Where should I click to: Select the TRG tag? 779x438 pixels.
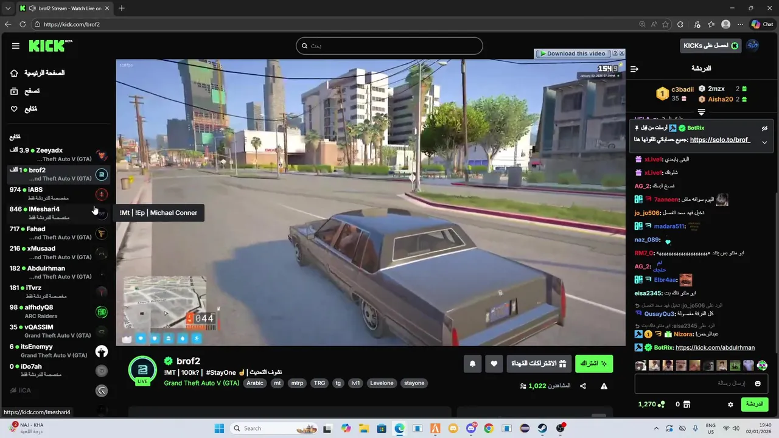coord(319,383)
